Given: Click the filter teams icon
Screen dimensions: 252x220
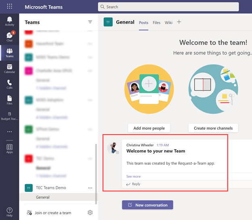Looking at the screenshot, I should 90,22.
